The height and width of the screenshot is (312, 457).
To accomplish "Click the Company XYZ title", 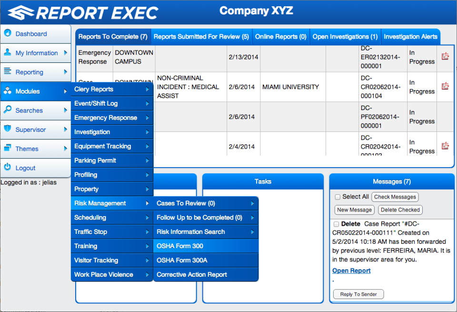I will [256, 11].
